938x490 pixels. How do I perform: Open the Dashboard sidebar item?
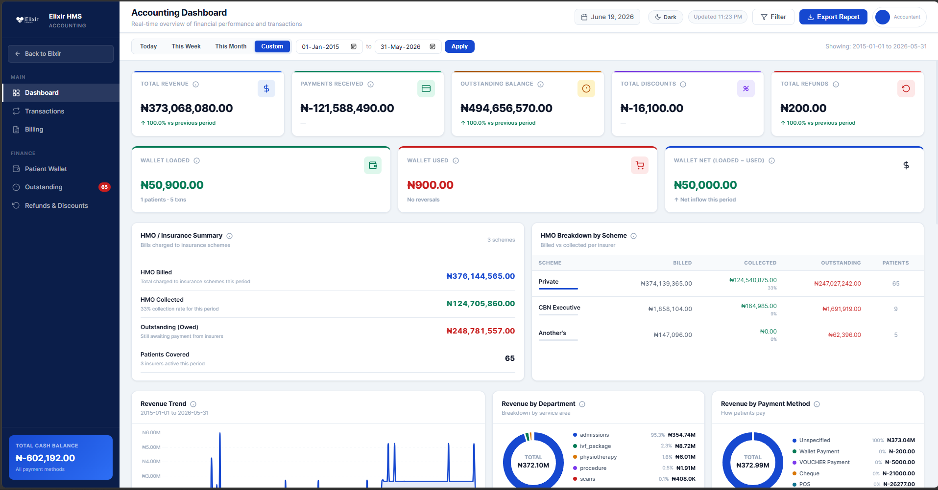(x=61, y=93)
